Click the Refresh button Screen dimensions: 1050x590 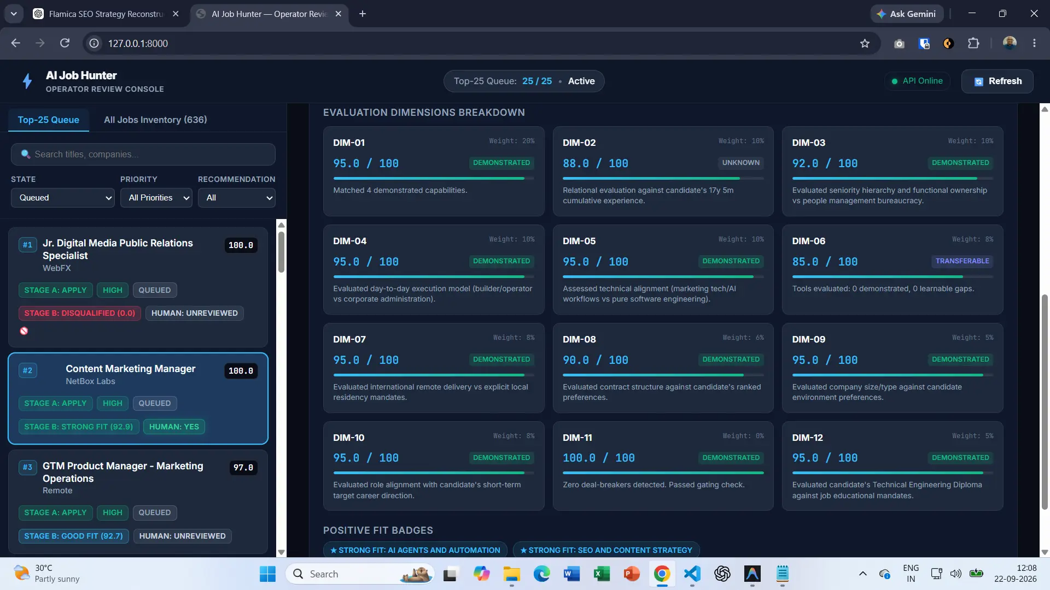[x=997, y=81]
